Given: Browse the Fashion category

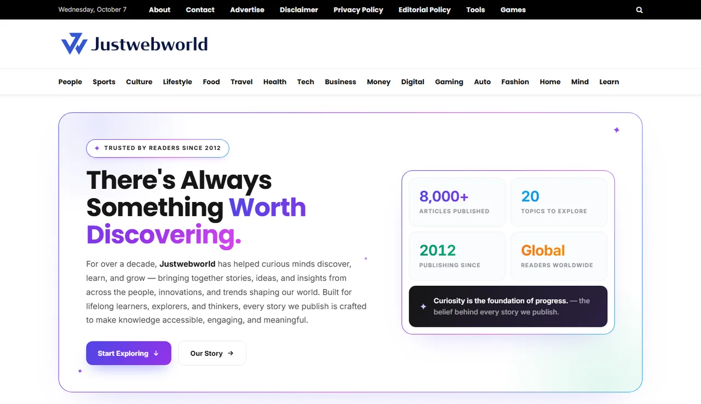Looking at the screenshot, I should (x=515, y=82).
